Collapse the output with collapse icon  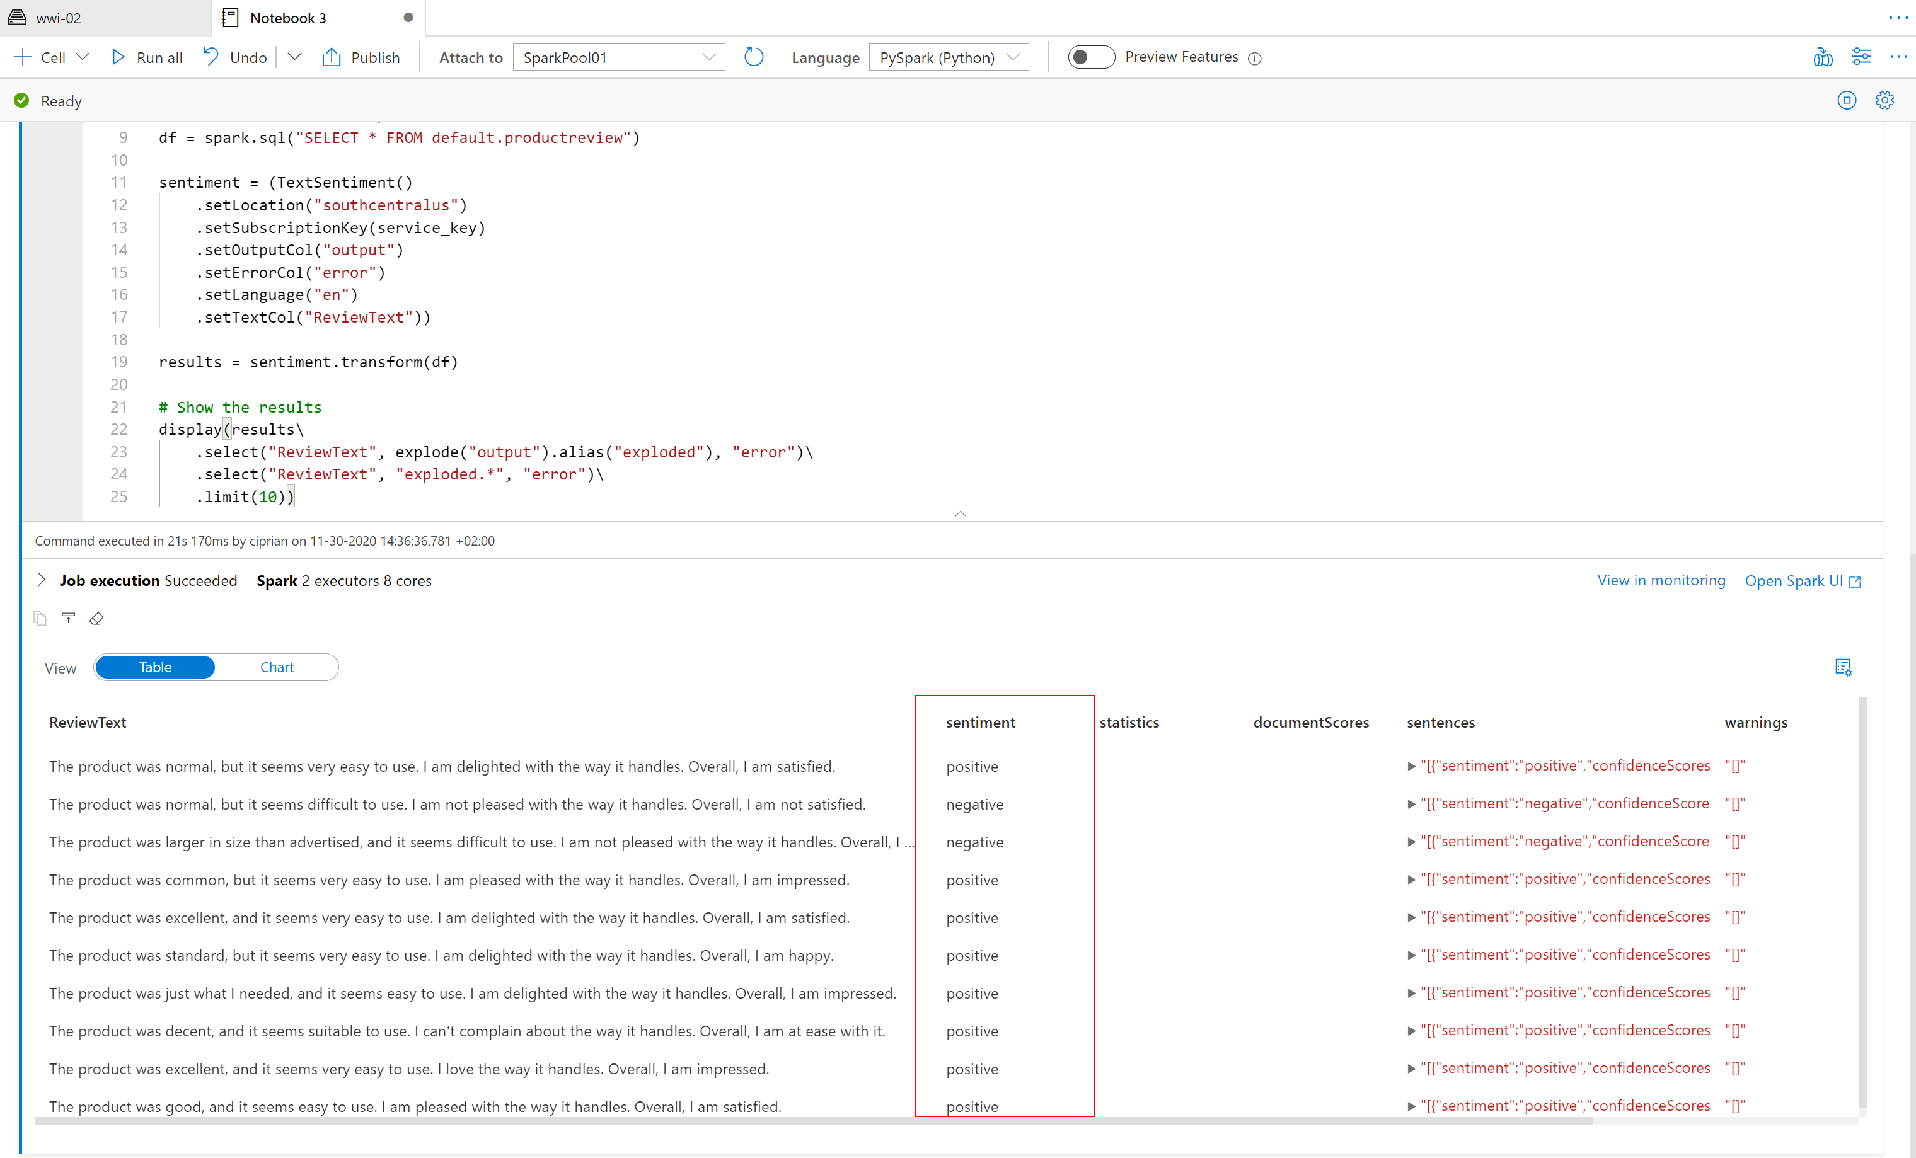coord(69,618)
